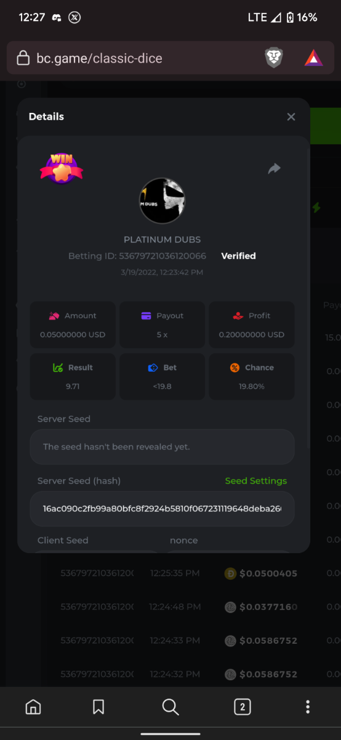Open the tab switcher showing 2 tabs
Image resolution: width=341 pixels, height=740 pixels.
[243, 707]
